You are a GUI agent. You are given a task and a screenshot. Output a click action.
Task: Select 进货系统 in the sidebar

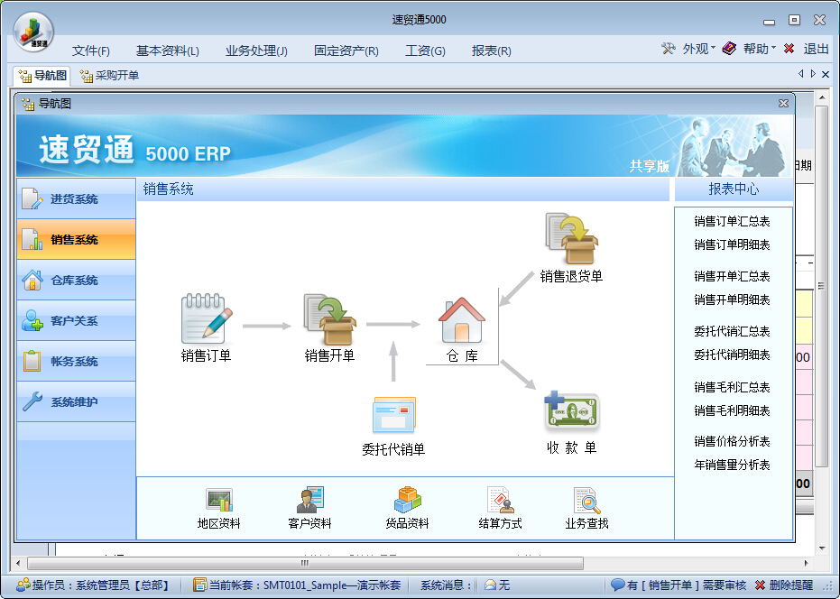tap(76, 198)
